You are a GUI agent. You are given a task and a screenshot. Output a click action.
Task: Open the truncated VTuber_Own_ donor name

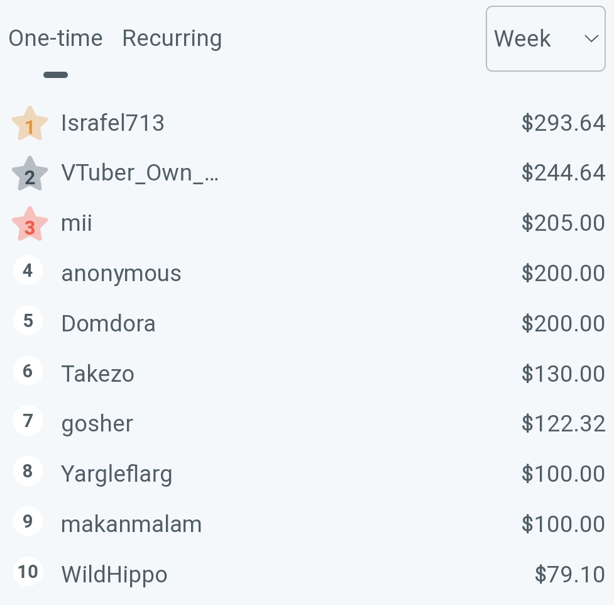point(140,173)
